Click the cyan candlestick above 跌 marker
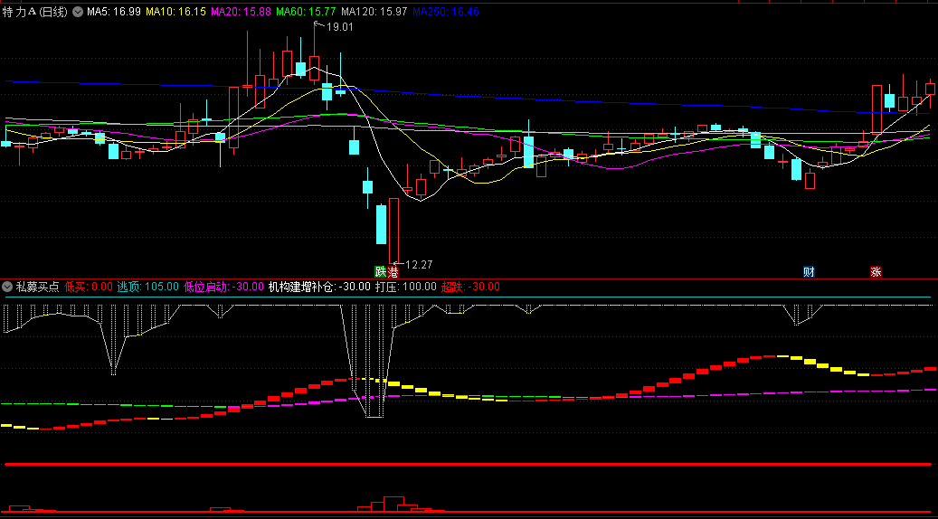This screenshot has height=519, width=938. tap(381, 224)
